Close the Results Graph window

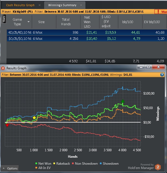[x=158, y=67]
